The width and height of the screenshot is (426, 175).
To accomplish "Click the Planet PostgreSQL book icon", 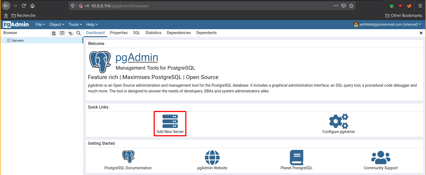I will pos(297,157).
